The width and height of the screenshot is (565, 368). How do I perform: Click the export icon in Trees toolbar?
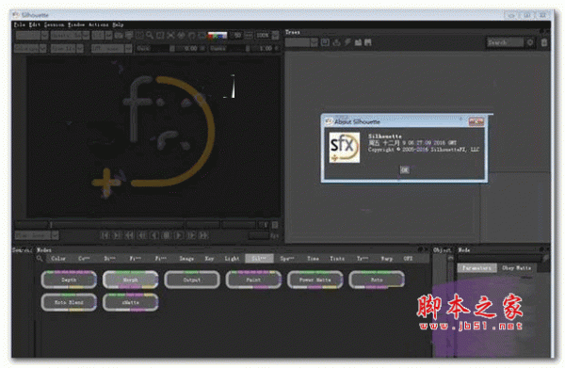click(336, 42)
